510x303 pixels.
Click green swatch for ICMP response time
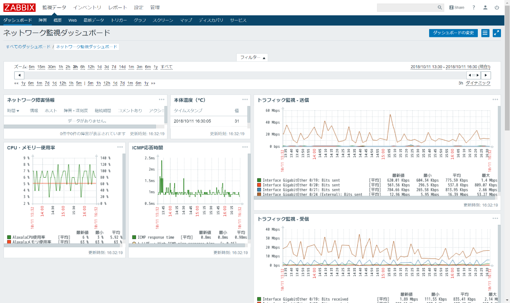pos(134,237)
